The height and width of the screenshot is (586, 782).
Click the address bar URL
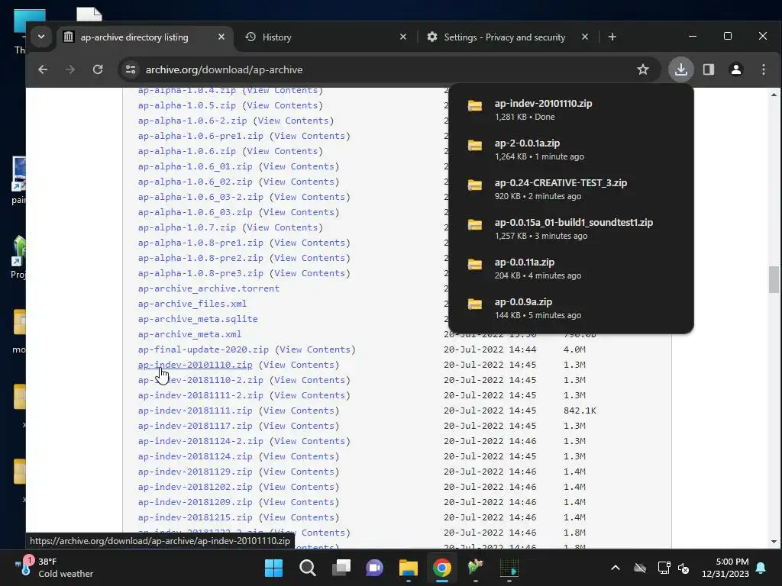click(225, 69)
